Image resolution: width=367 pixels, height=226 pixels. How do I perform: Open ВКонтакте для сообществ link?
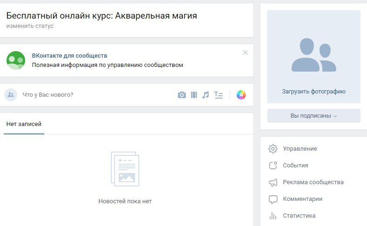click(x=69, y=56)
